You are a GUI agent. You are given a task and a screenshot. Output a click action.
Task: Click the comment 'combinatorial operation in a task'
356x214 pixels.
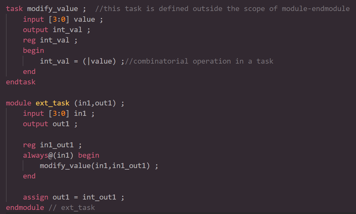199,61
